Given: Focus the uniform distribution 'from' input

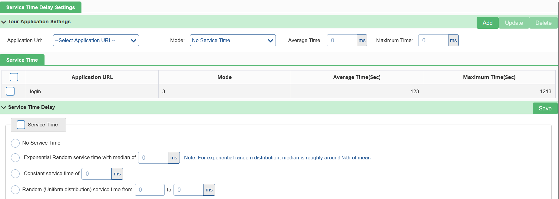Looking at the screenshot, I should click(x=150, y=190).
